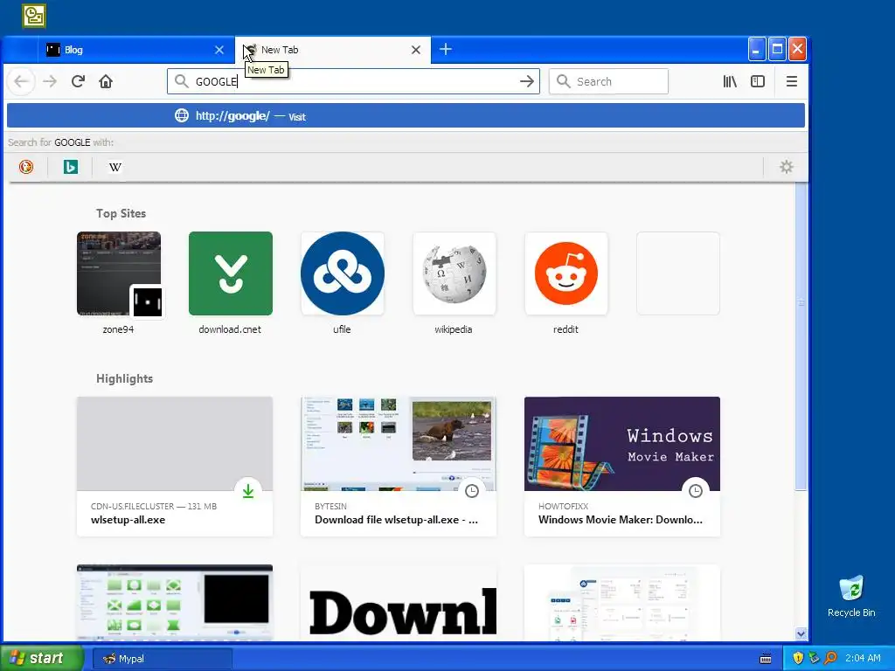Open the hamburger menu
This screenshot has height=671, width=895.
[x=792, y=81]
